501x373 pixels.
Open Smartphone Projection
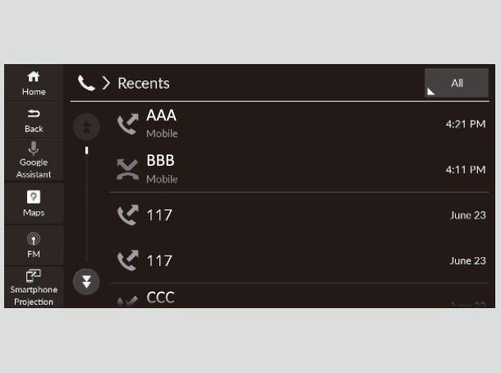pos(34,287)
